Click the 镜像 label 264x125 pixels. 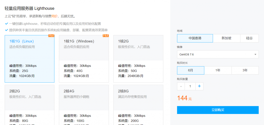[x=180, y=47]
